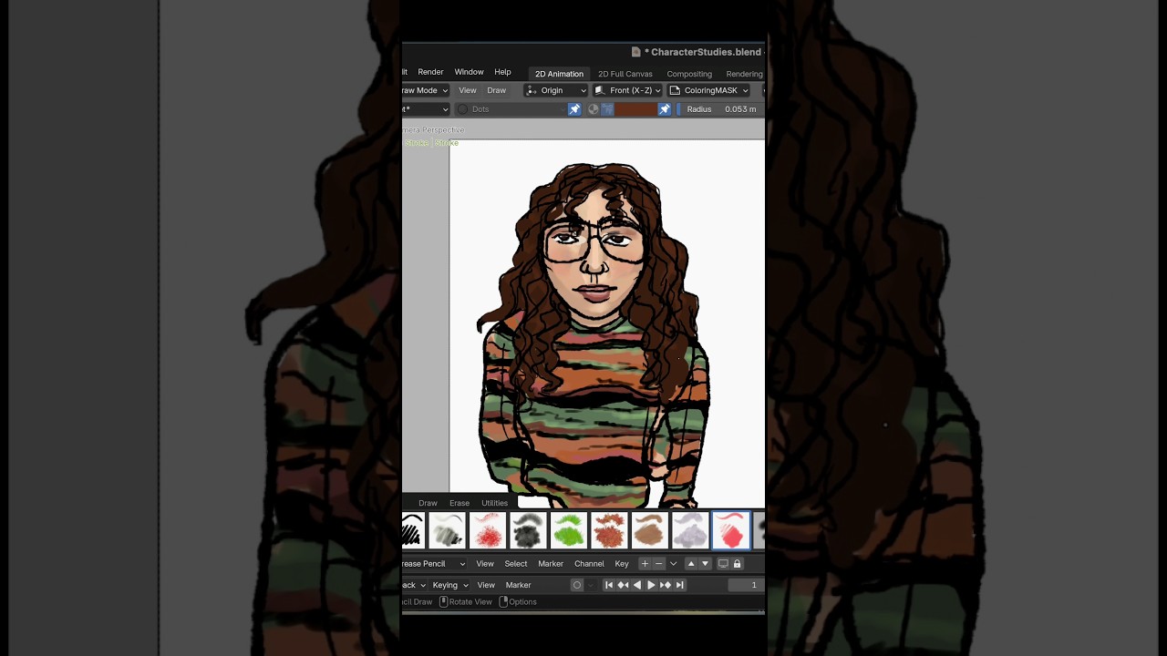Open the dope sheet Select menu

516,564
